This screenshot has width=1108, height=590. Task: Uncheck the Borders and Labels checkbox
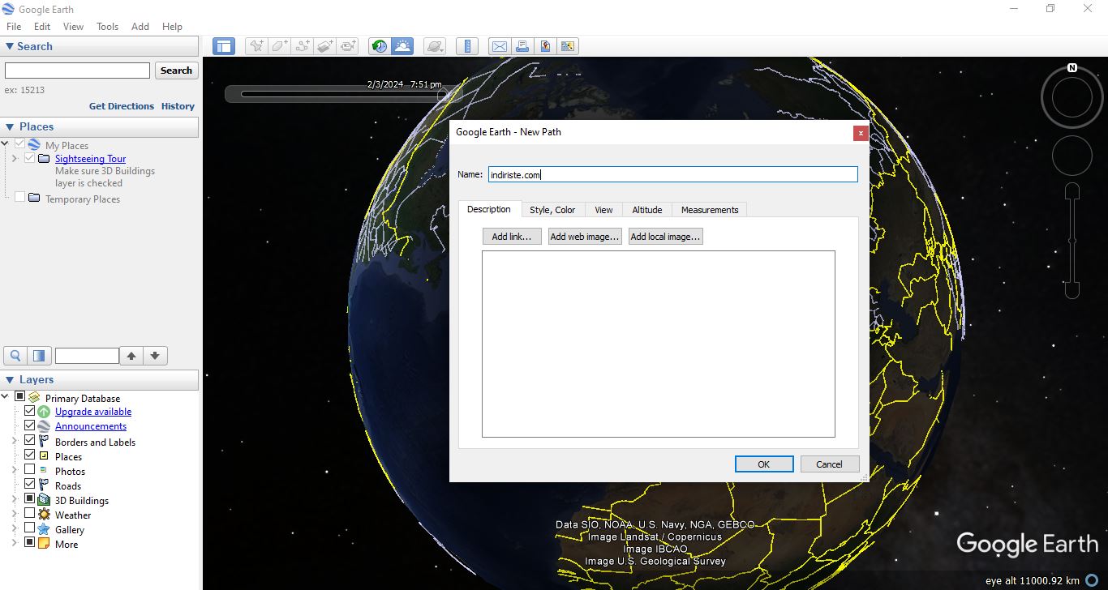30,440
